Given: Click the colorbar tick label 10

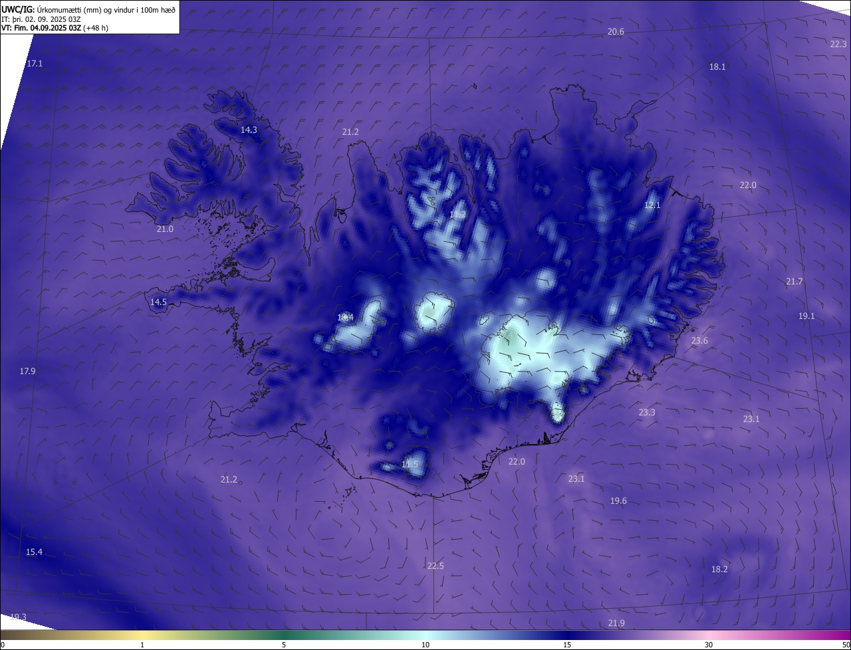Looking at the screenshot, I should tap(425, 645).
